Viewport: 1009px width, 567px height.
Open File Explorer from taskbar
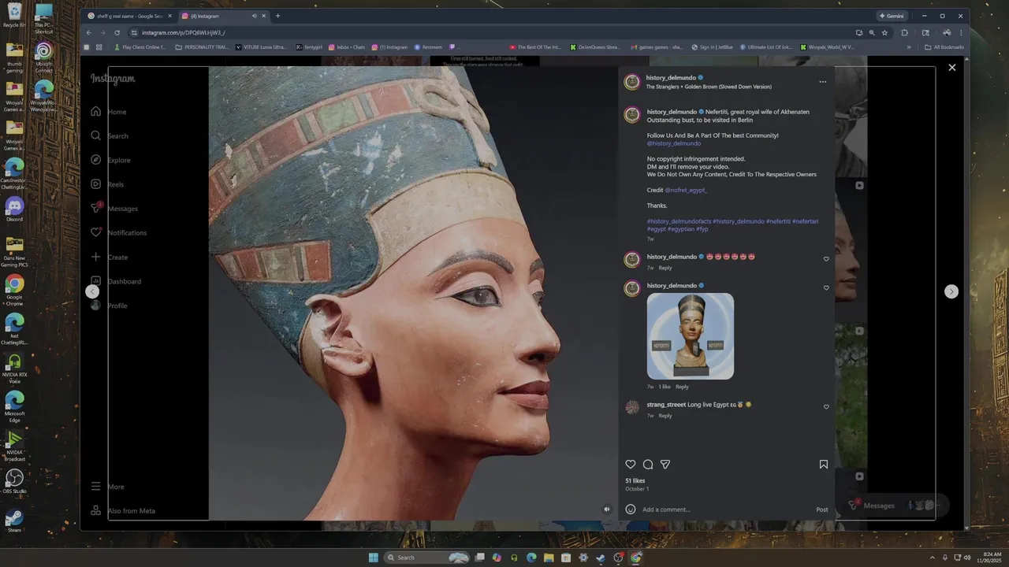pyautogui.click(x=549, y=558)
